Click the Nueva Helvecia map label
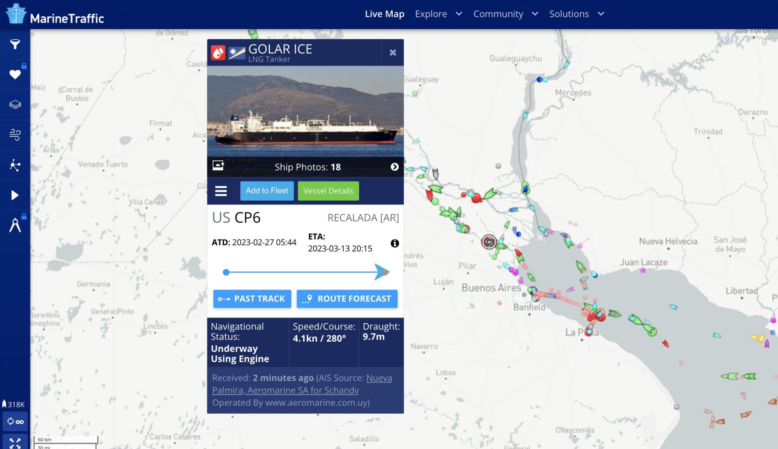 pyautogui.click(x=668, y=241)
